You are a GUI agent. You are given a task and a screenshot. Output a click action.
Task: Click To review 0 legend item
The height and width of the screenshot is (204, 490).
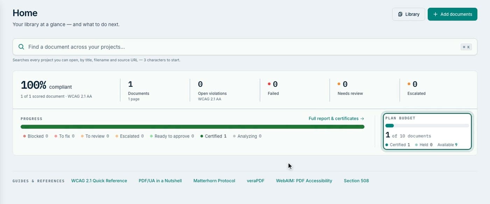tap(95, 136)
